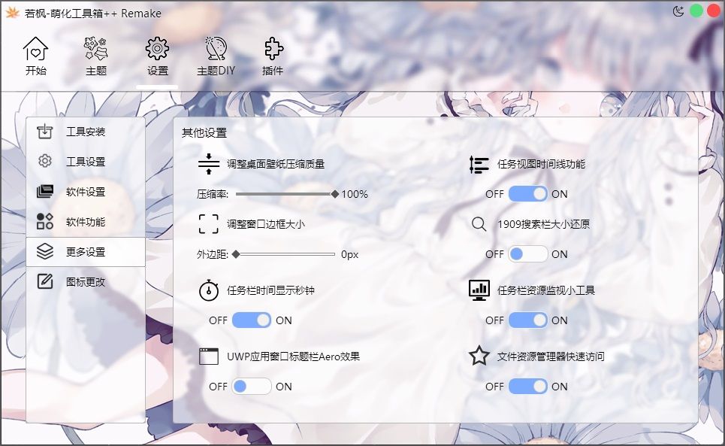Click the 调整窗口边框大小 label
Image resolution: width=725 pixels, height=446 pixels.
(x=266, y=224)
